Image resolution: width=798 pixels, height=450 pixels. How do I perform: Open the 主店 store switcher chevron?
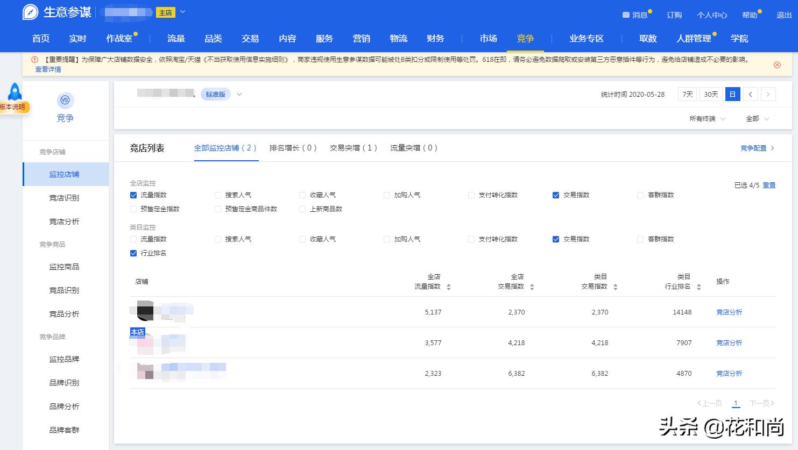click(182, 12)
